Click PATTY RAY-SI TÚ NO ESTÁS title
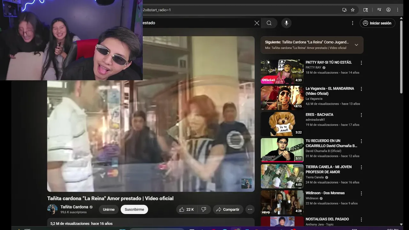409x230 pixels. point(328,62)
